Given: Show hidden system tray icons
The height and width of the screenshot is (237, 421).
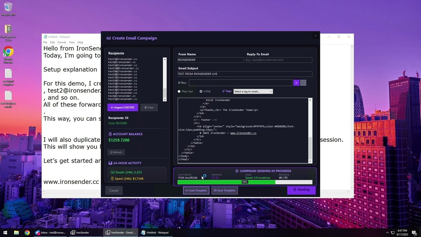Looking at the screenshot, I should point(387,232).
